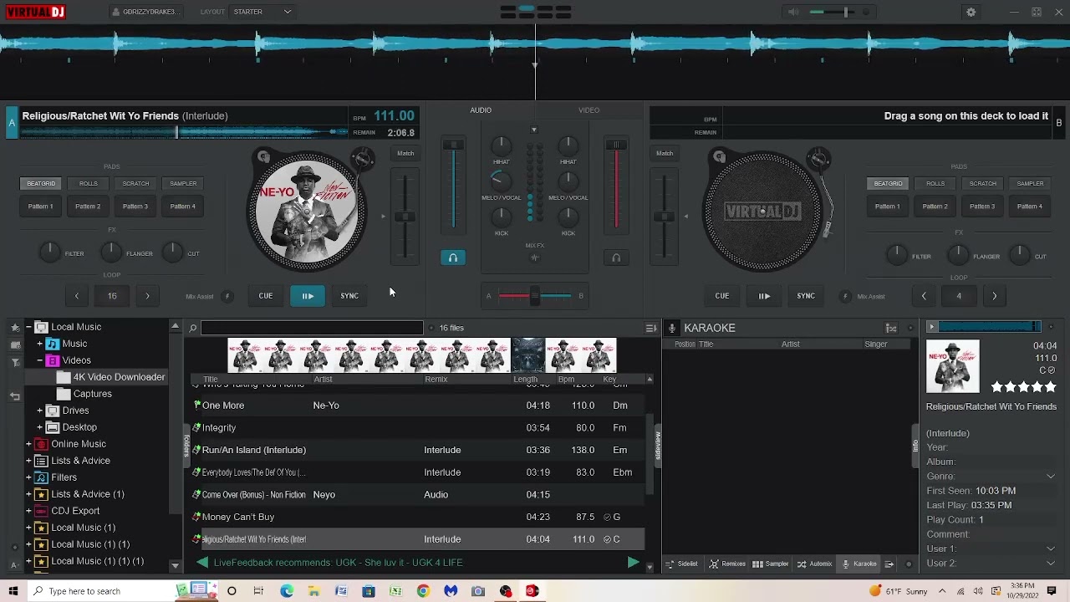Click left deck FILTER knob
The height and width of the screenshot is (602, 1070).
(49, 252)
